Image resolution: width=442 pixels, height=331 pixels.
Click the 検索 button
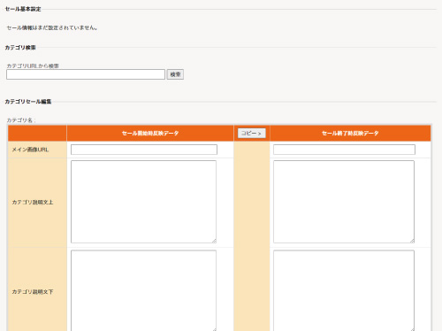click(175, 74)
